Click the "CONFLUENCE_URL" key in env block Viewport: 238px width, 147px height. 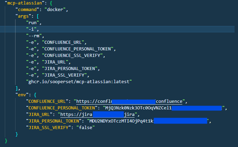point(47,101)
